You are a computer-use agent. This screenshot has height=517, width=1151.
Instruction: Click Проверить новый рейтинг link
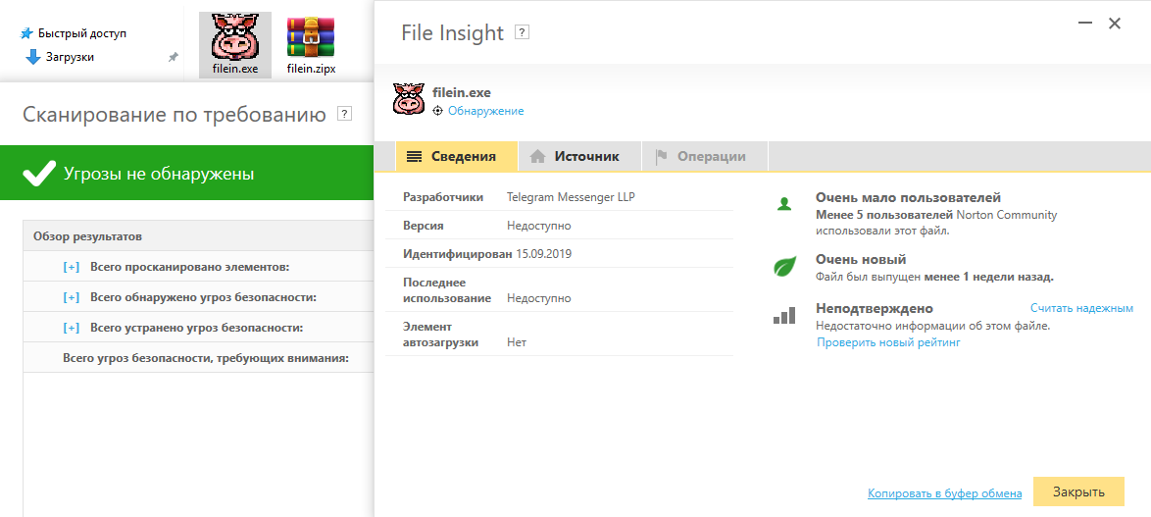pos(888,342)
